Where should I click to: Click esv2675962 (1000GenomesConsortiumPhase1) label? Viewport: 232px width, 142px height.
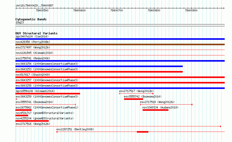(47, 107)
